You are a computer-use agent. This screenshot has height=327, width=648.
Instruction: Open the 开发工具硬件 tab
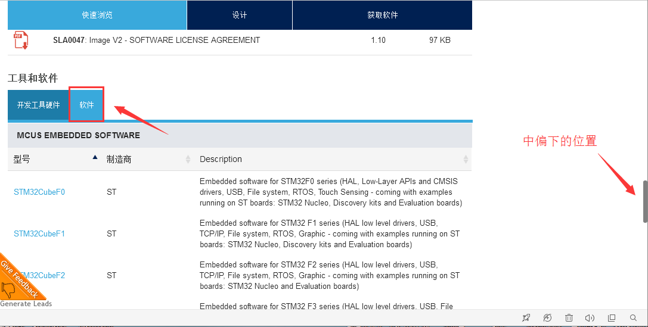38,105
